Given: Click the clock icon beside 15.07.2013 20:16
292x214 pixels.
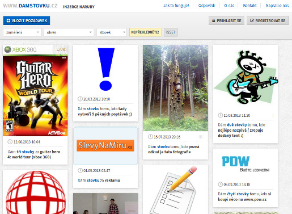Looking at the screenshot, I should (150, 137).
